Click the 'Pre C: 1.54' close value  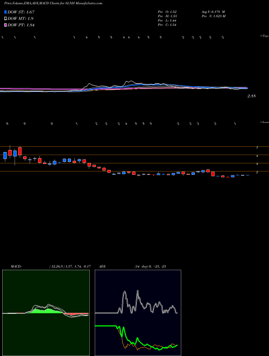tap(167, 25)
